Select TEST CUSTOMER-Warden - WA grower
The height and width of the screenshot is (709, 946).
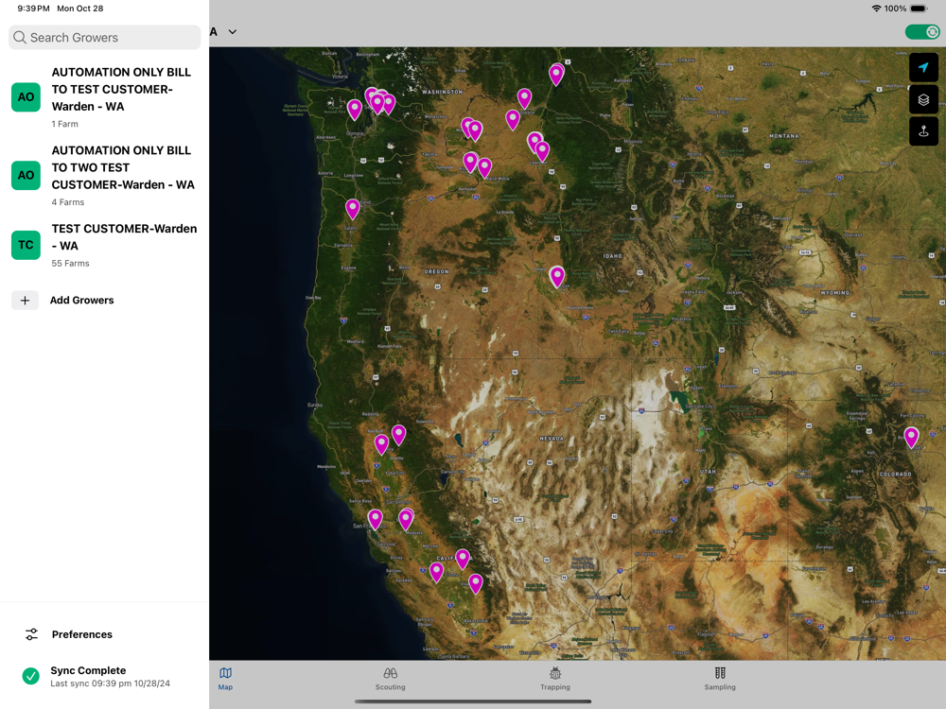(104, 246)
